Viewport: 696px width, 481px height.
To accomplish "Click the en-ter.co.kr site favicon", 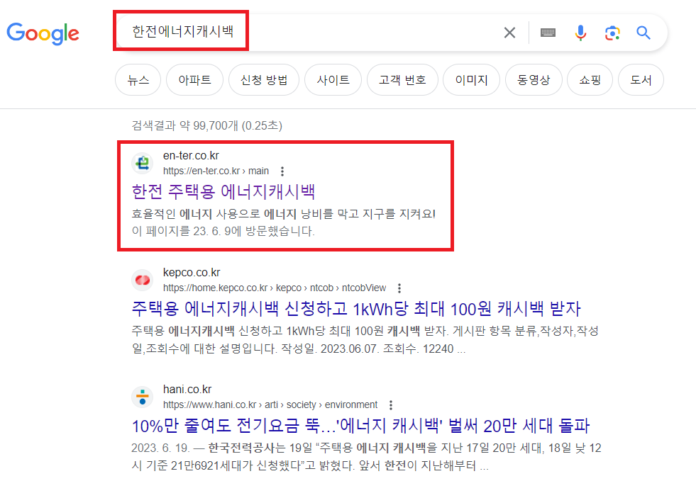I will 142,164.
